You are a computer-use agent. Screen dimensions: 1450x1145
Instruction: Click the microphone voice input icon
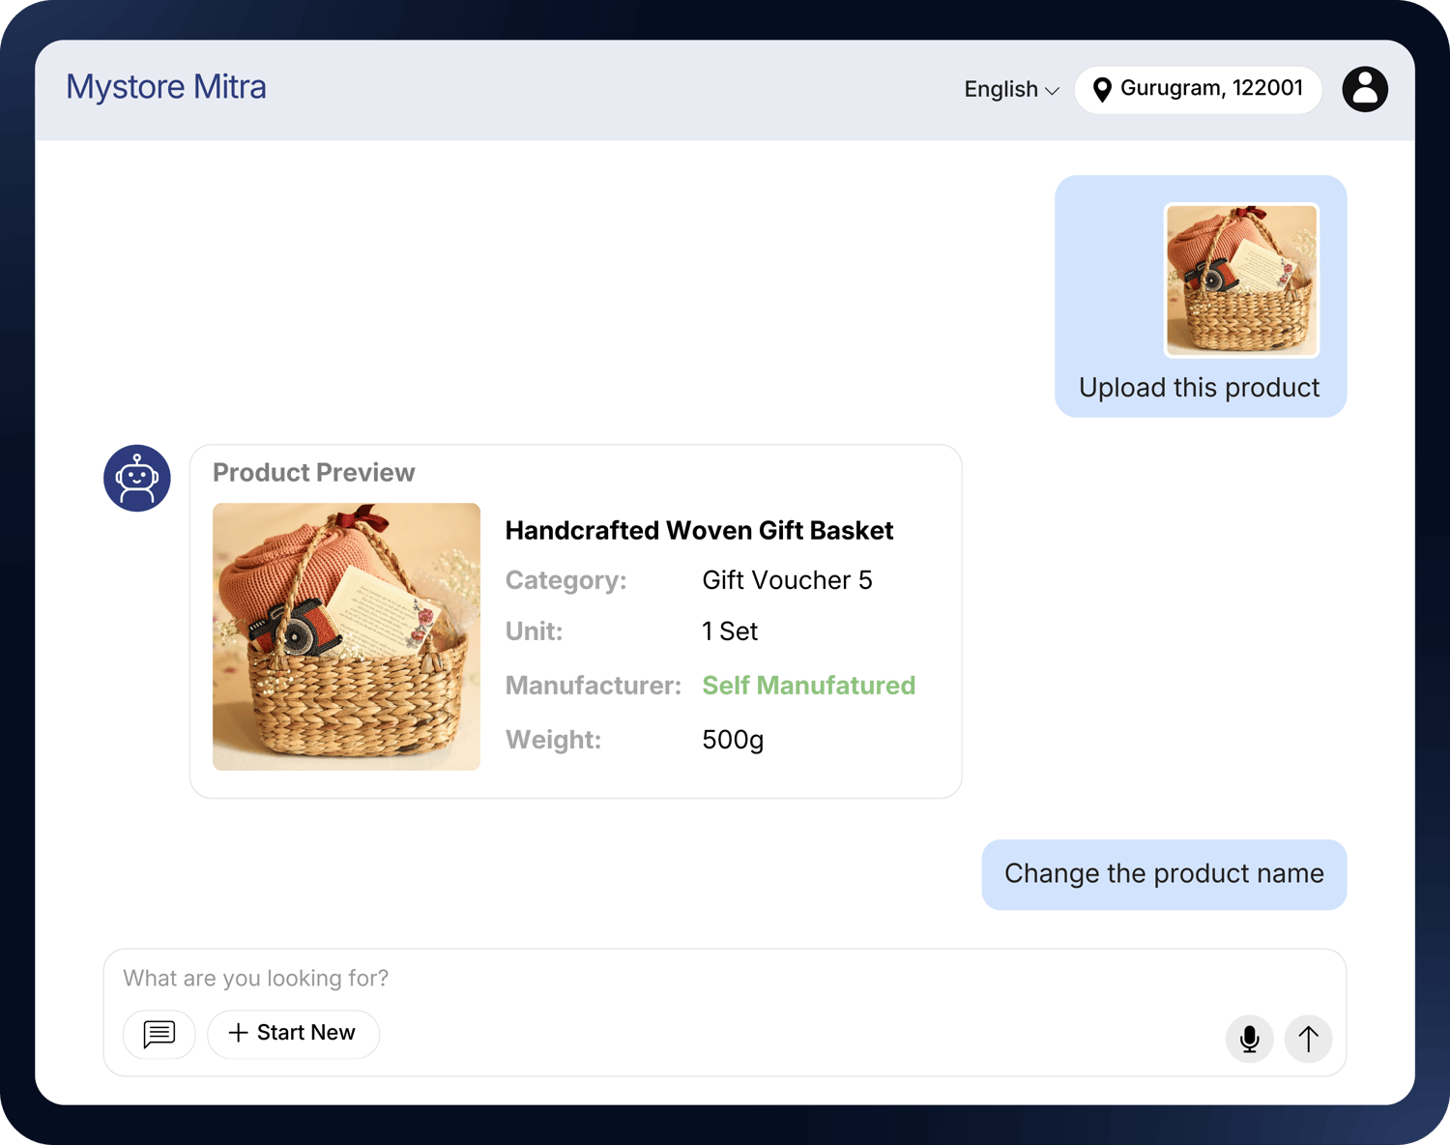1249,1039
